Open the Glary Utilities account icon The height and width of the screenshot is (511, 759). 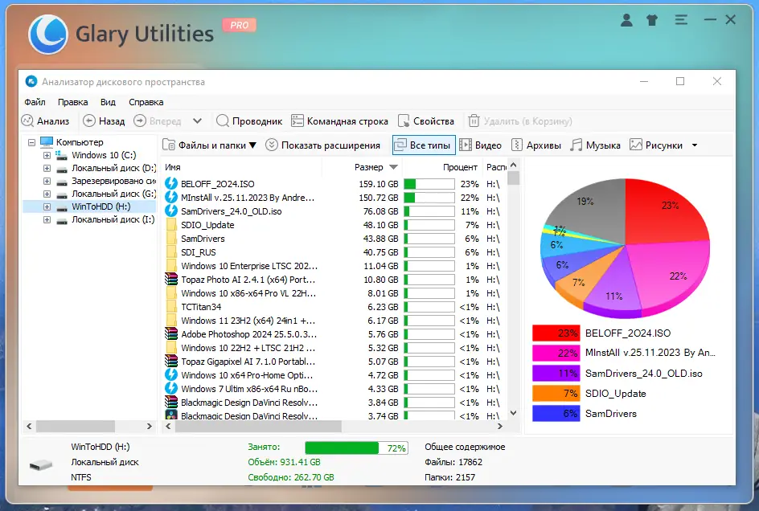click(626, 20)
